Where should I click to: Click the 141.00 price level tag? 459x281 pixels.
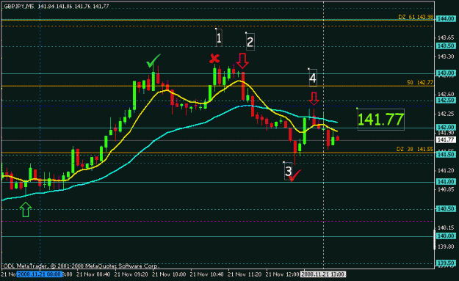pos(446,181)
